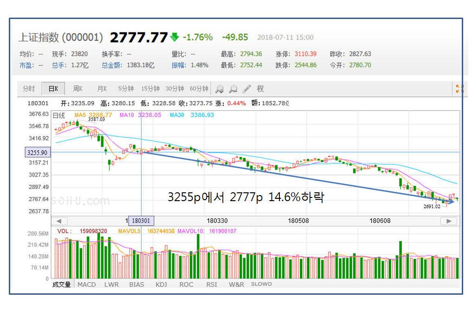Switch to 周K weekly chart
The image size is (472, 323).
pos(78,89)
